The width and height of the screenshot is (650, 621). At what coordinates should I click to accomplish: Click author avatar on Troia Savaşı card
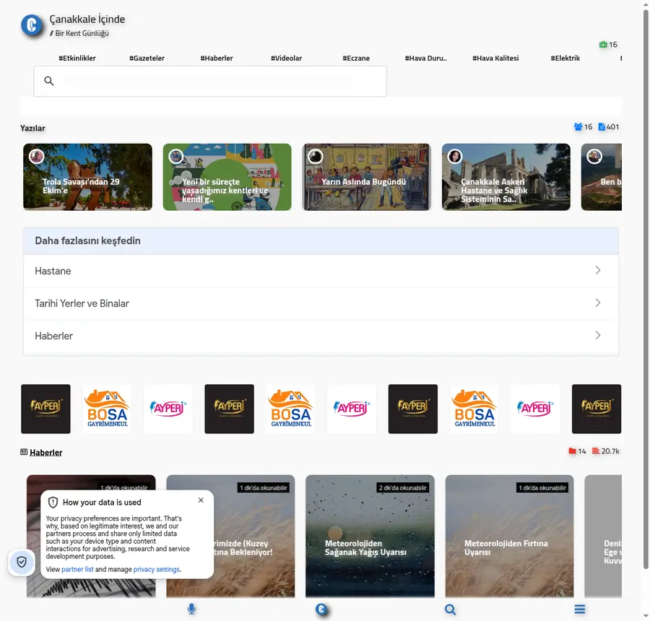click(37, 156)
